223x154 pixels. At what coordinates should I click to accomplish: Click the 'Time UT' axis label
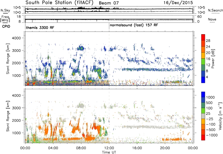point(109,152)
